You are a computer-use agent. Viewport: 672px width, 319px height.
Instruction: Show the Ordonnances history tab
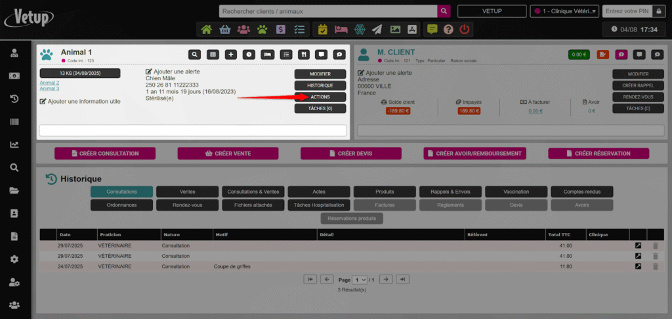(x=121, y=205)
